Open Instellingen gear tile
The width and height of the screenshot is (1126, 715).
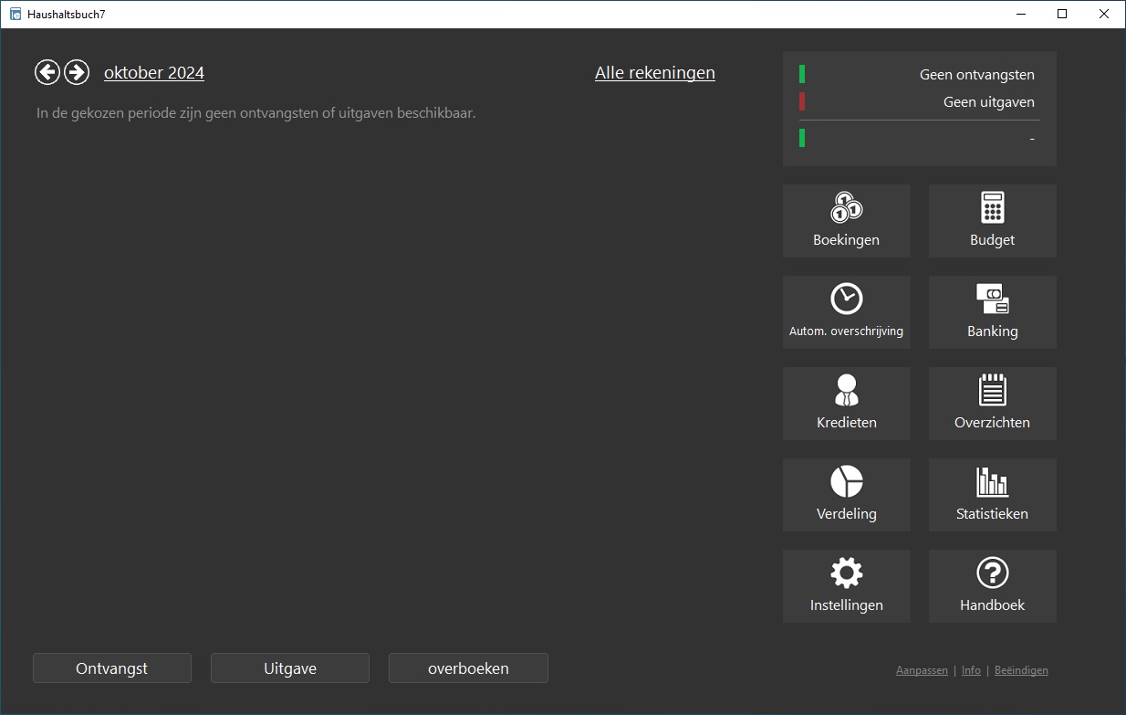pos(846,585)
